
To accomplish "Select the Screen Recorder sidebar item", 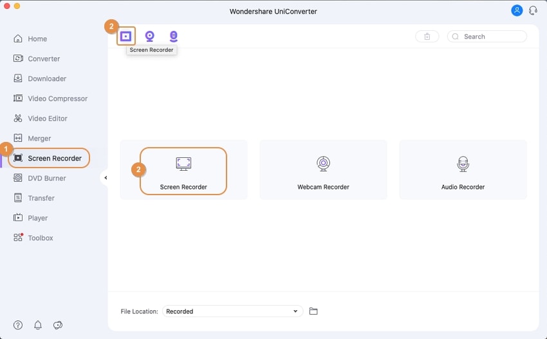I will 49,158.
